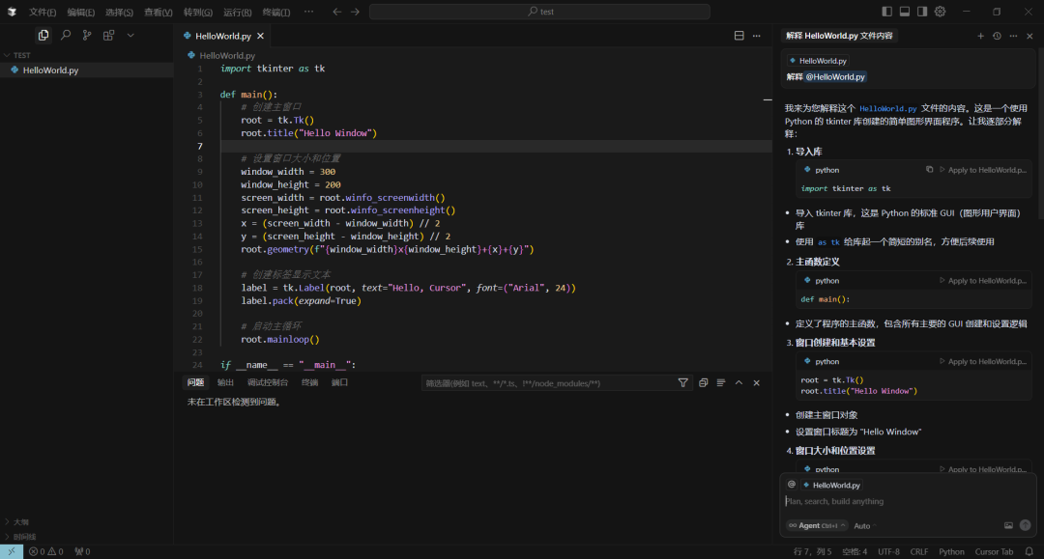
Task: Apply the root = tk.Tk() snippet to HelloWorld.py
Action: (x=983, y=362)
